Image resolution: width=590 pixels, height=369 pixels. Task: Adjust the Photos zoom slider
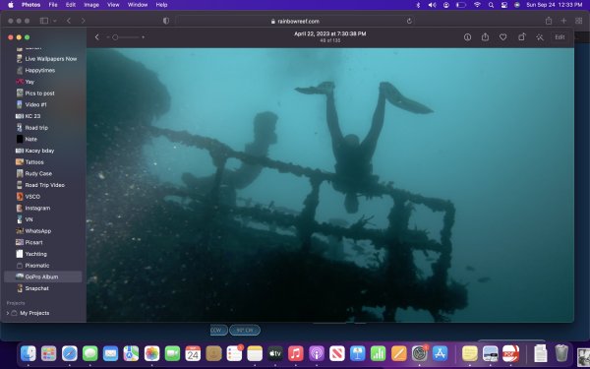(x=126, y=37)
